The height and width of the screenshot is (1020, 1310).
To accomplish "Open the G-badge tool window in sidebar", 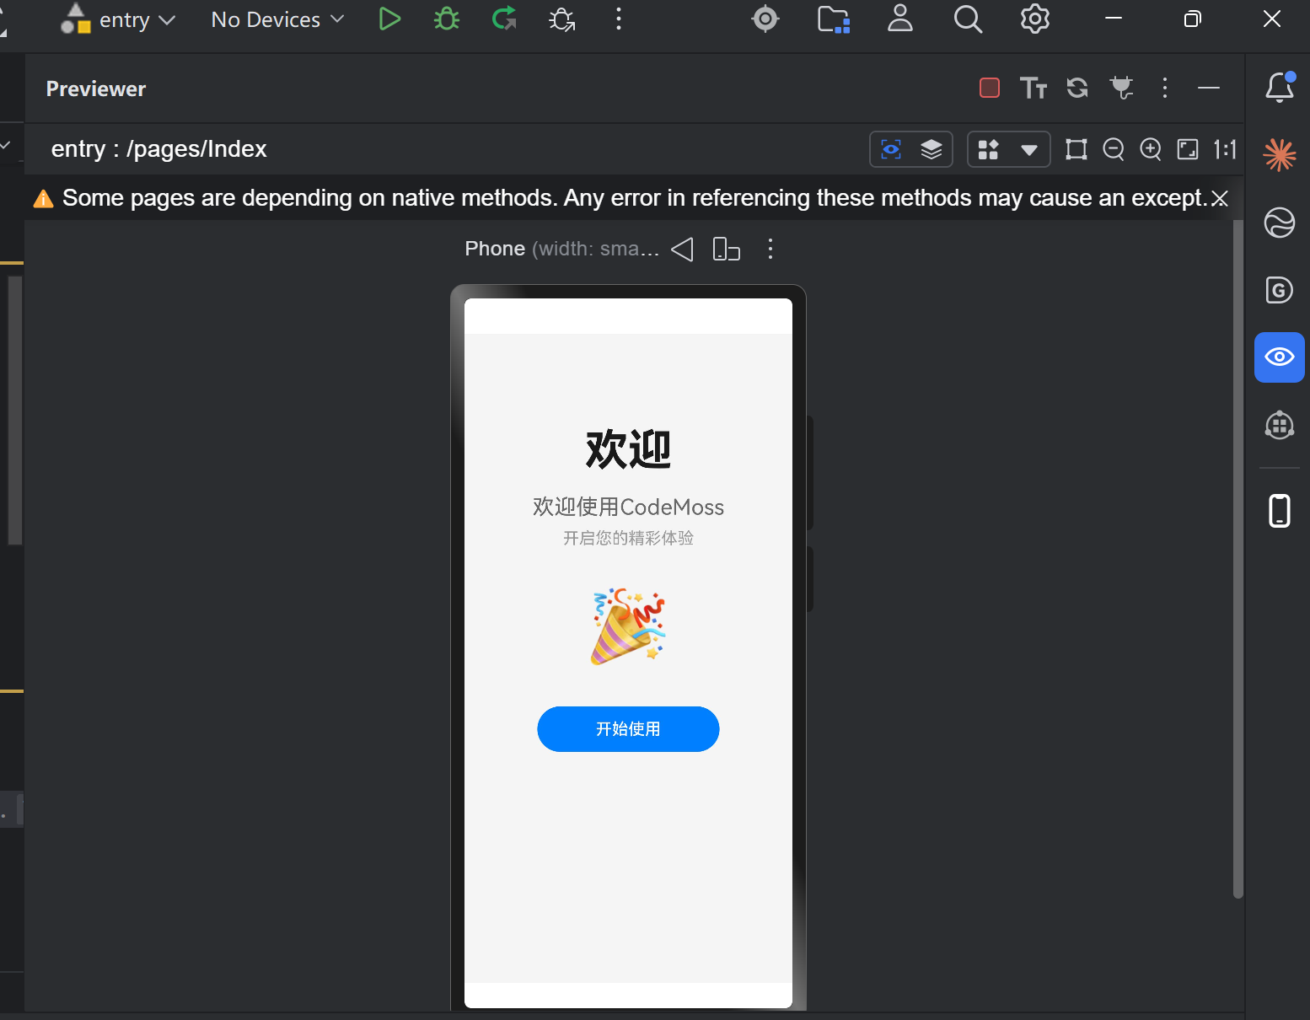I will [x=1280, y=290].
